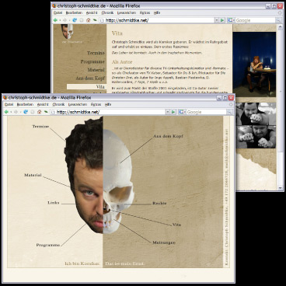
Task: Click the Meinungen link near the skull jaw
Action: click(164, 242)
